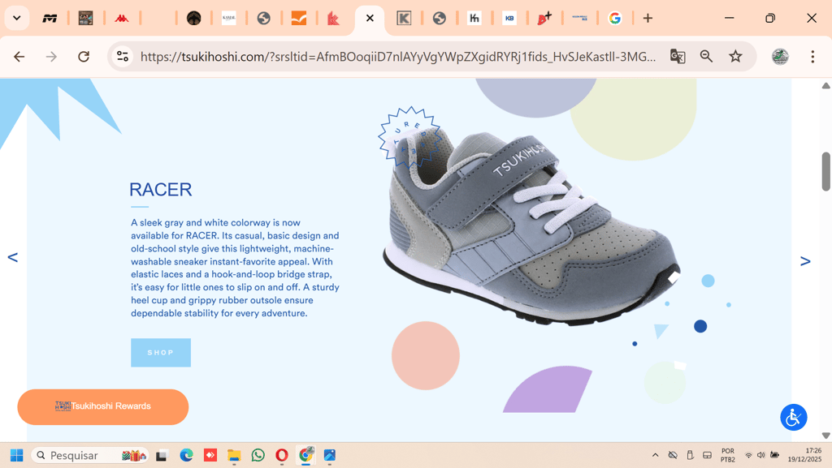Open File Explorer from the taskbar
Viewport: 832px width, 468px height.
point(234,455)
